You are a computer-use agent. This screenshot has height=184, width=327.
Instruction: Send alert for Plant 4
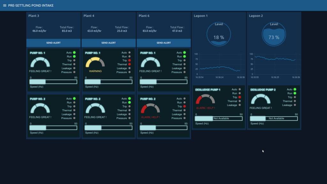pos(109,43)
